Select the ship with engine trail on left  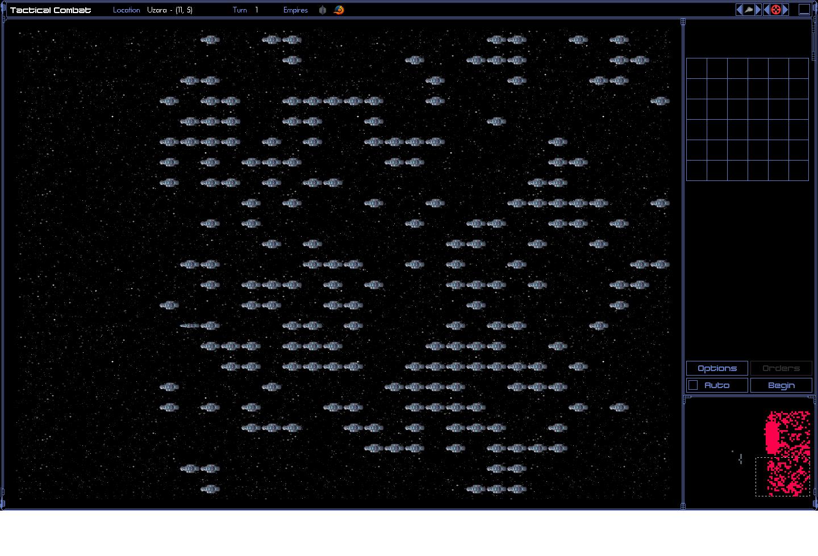pyautogui.click(x=190, y=326)
